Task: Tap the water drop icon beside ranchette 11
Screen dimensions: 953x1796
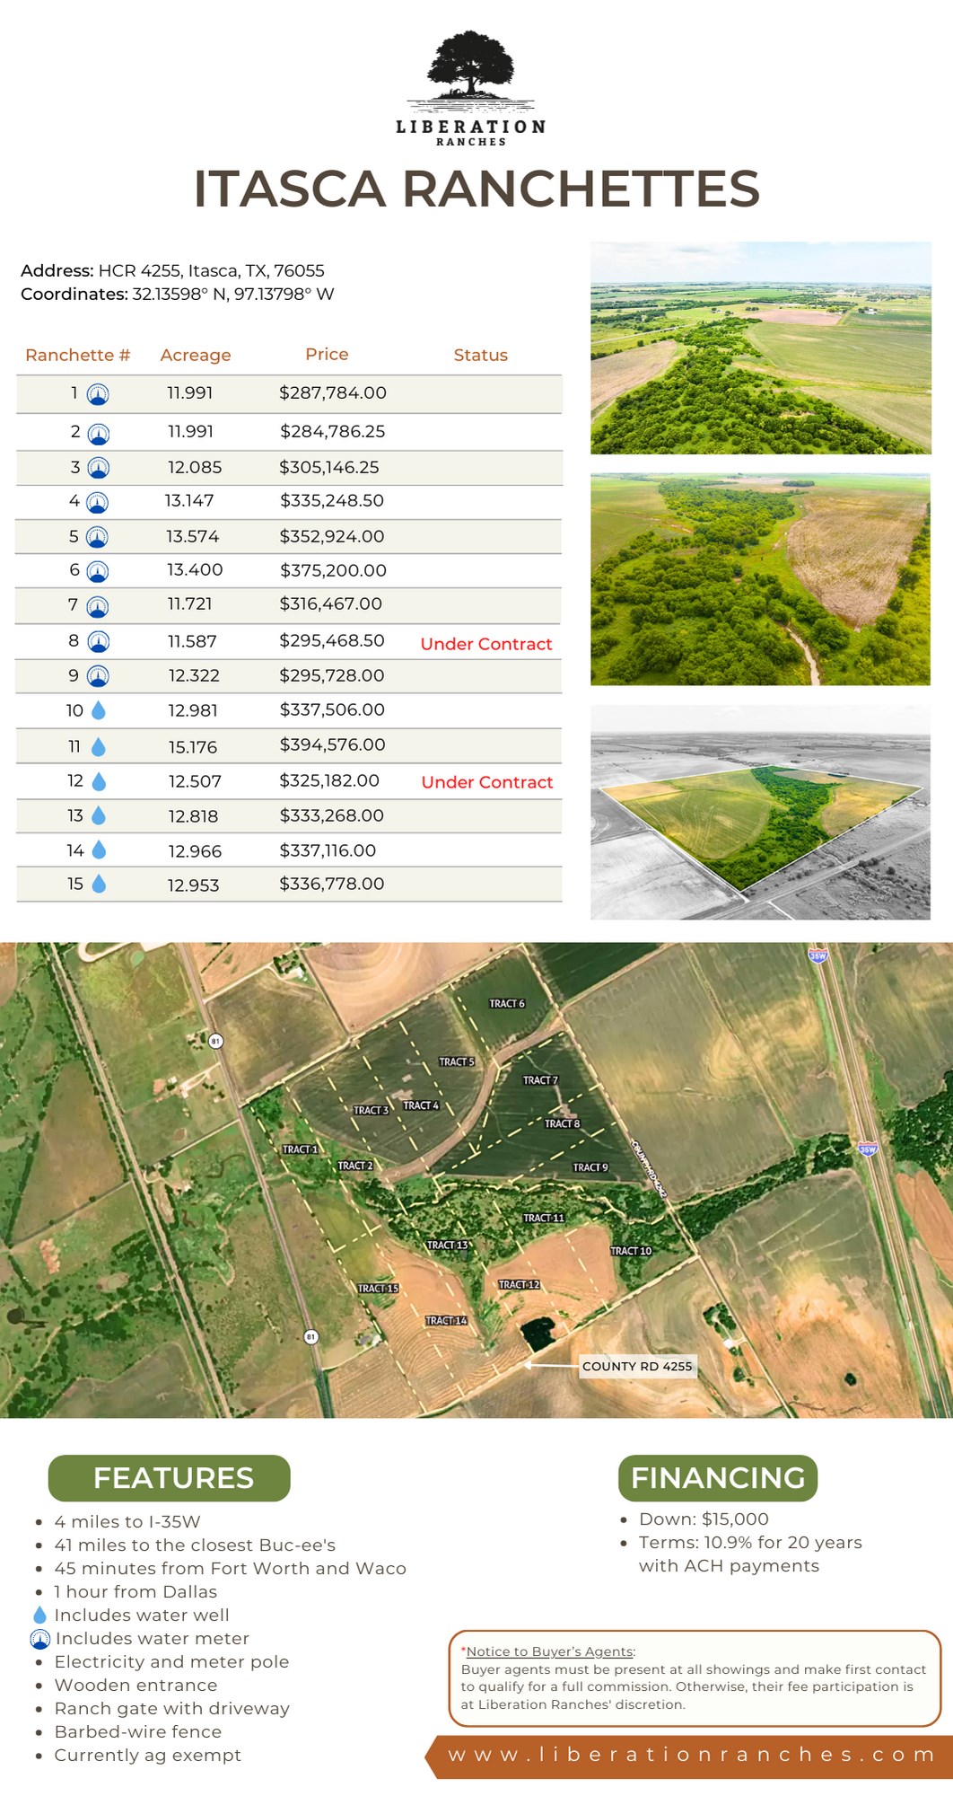Action: pos(99,746)
